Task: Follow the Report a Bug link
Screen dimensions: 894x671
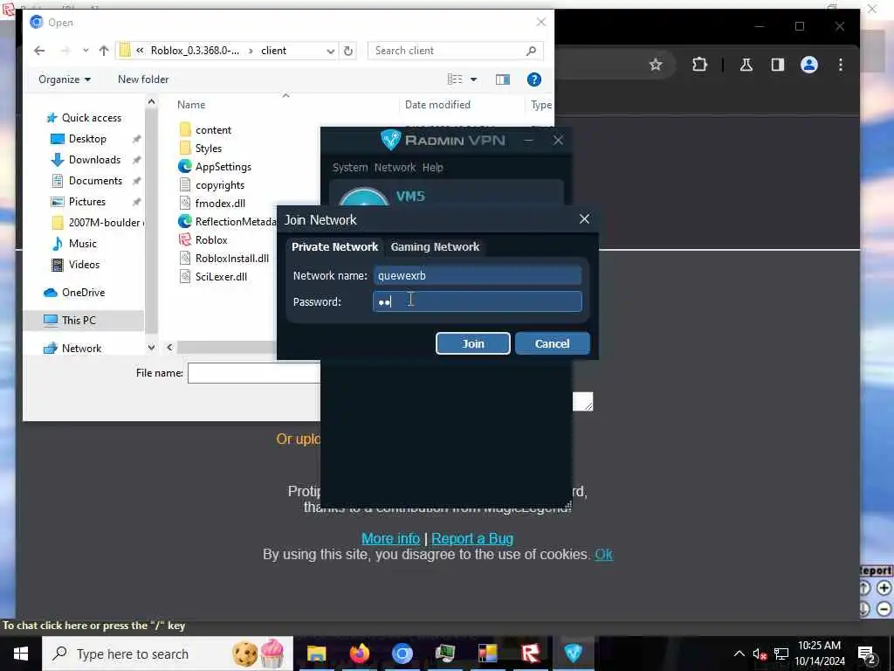Action: (472, 538)
